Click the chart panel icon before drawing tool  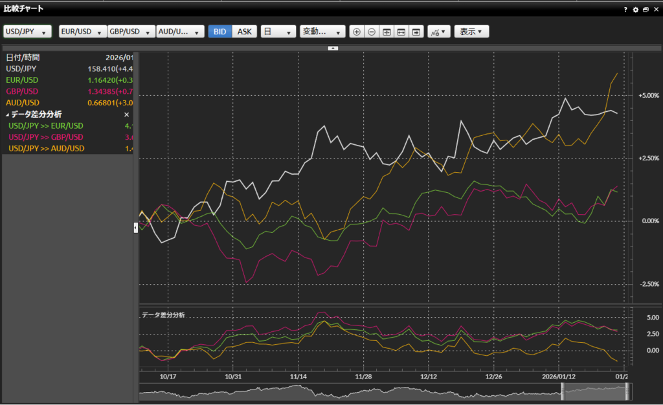click(x=416, y=32)
